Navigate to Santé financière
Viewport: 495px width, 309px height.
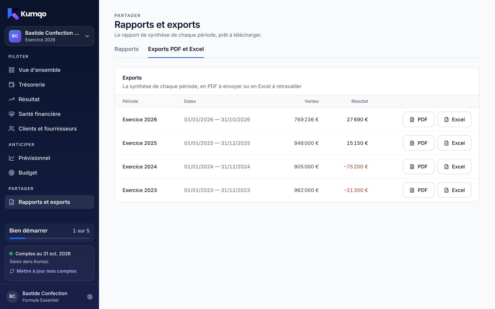(x=49, y=114)
